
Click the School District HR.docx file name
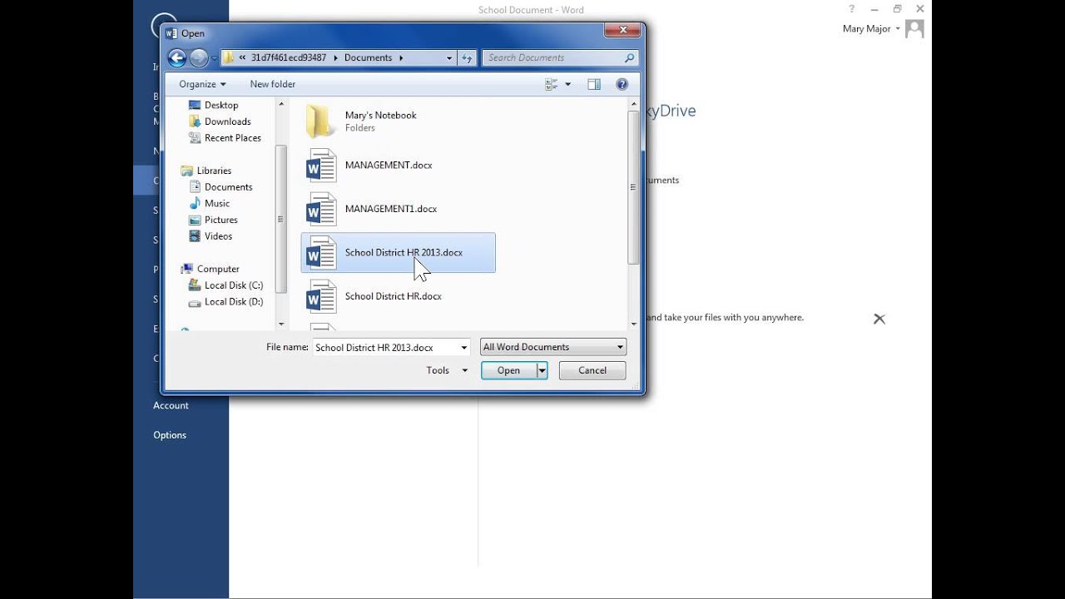click(394, 296)
